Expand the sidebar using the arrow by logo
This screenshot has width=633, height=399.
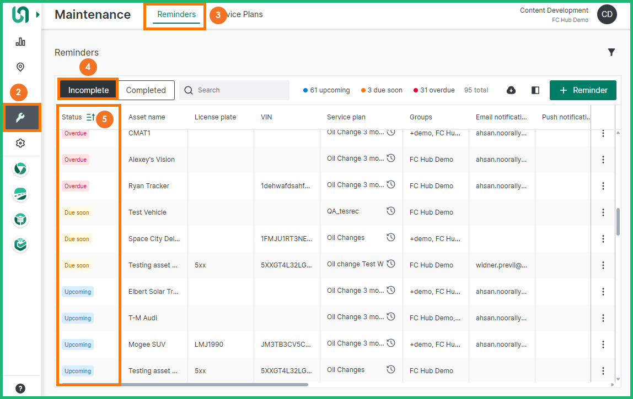point(38,15)
